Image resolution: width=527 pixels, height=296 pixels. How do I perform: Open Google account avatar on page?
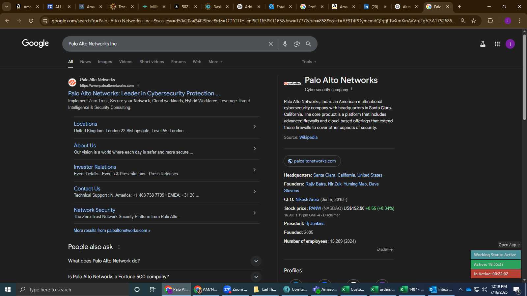click(510, 44)
